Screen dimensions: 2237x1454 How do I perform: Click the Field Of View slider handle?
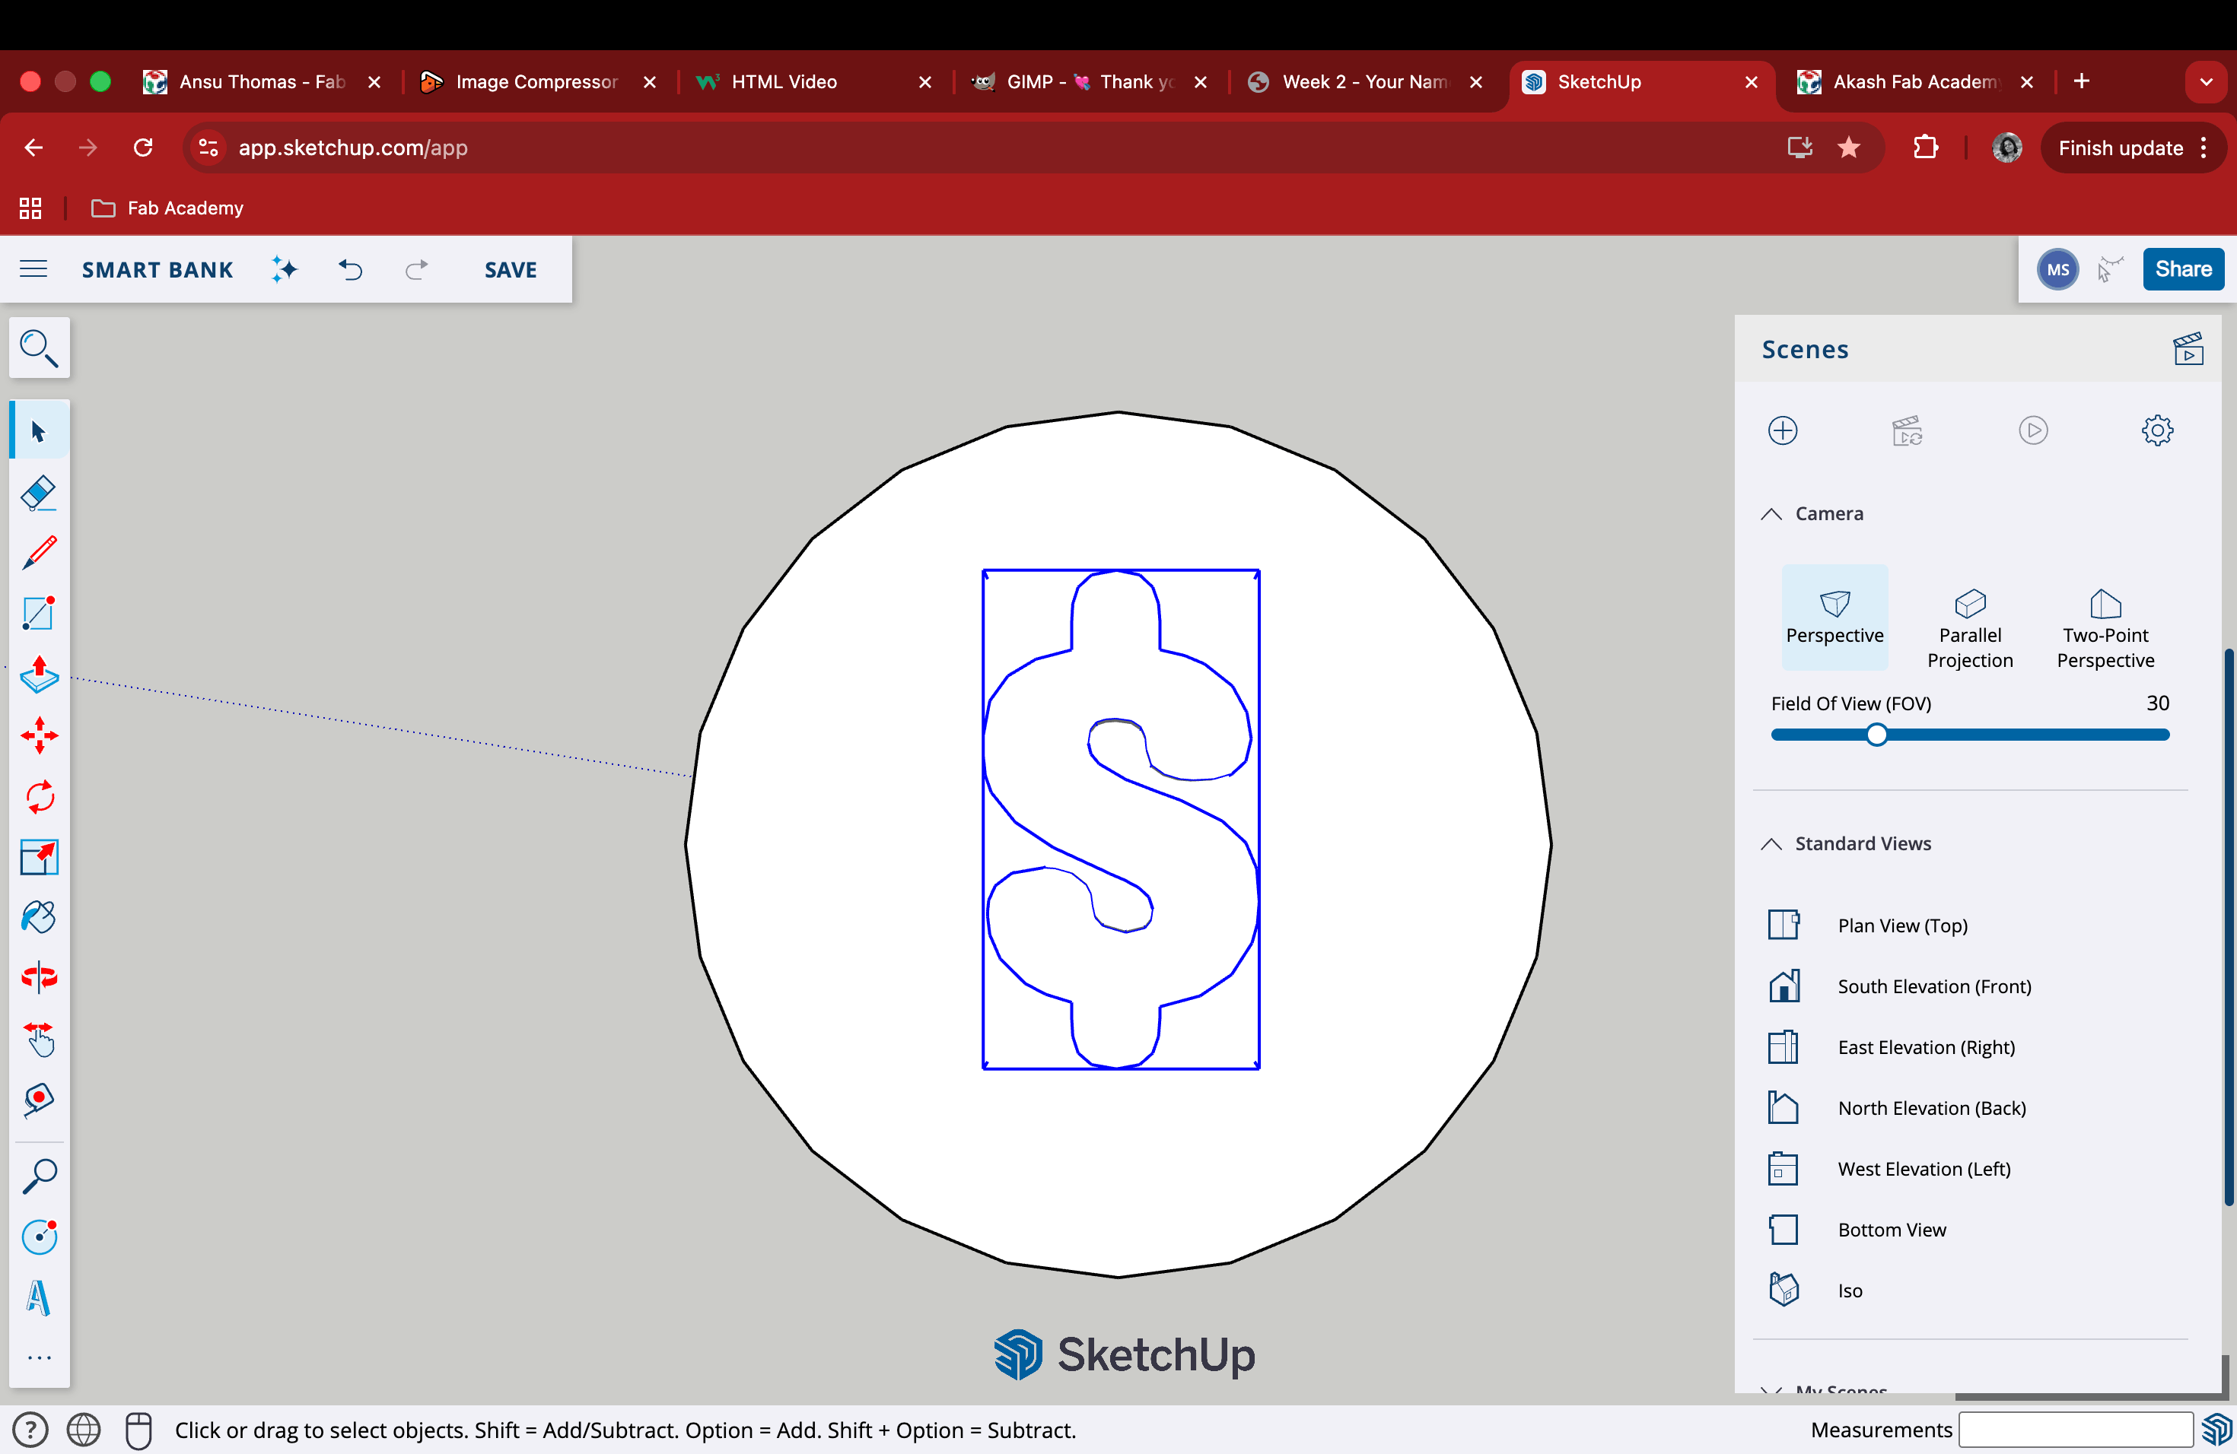coord(1876,735)
